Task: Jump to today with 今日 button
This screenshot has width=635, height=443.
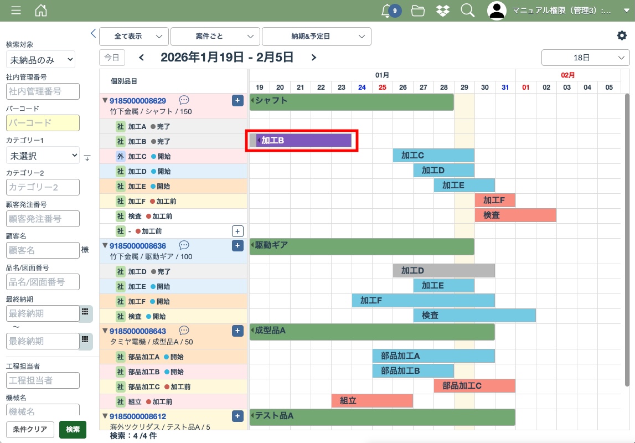Action: (x=112, y=58)
